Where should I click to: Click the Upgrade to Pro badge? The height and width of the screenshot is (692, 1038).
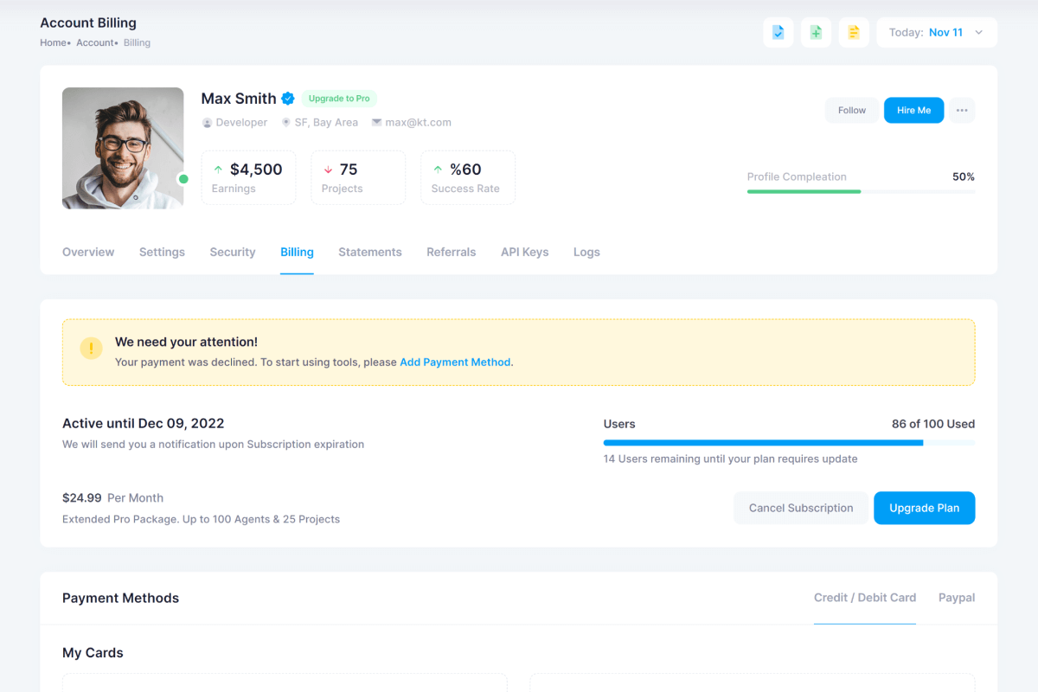coord(339,99)
